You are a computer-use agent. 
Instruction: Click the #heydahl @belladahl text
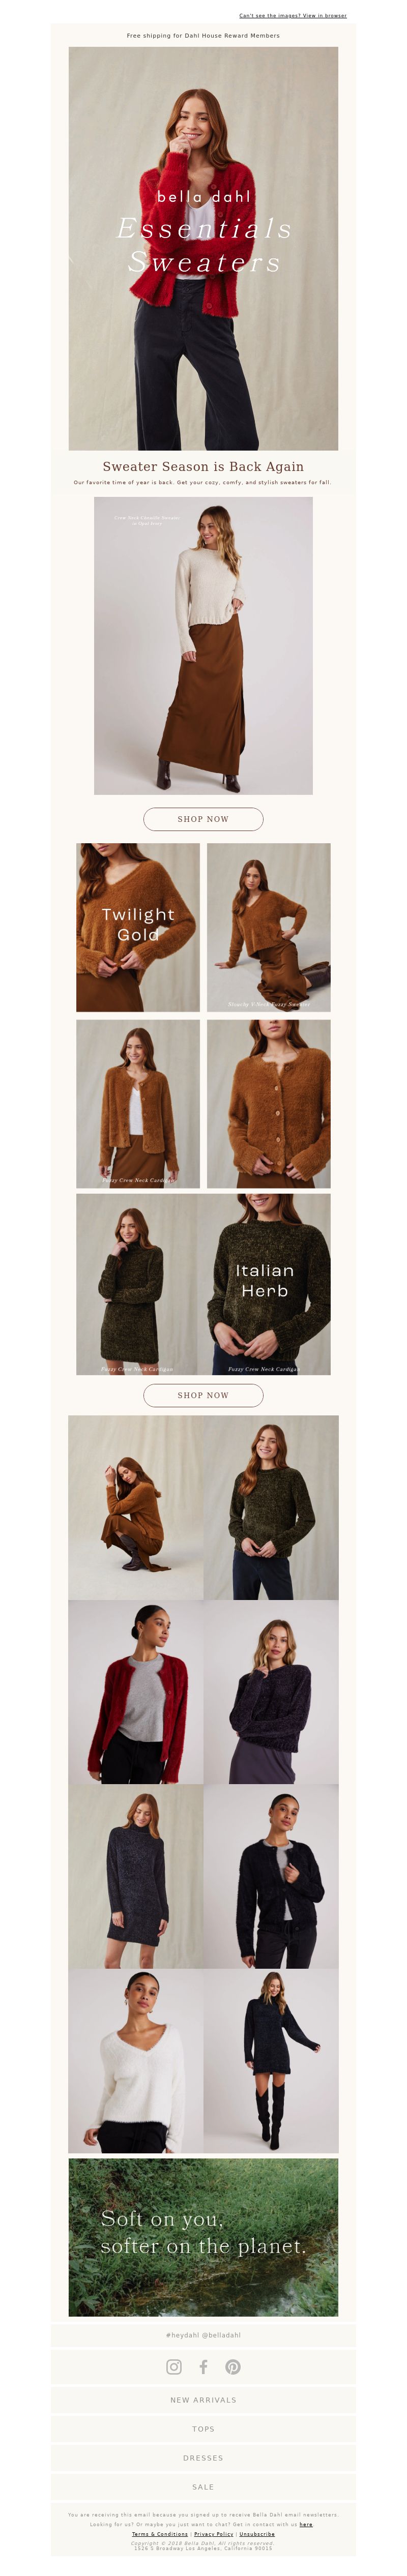pos(203,2335)
